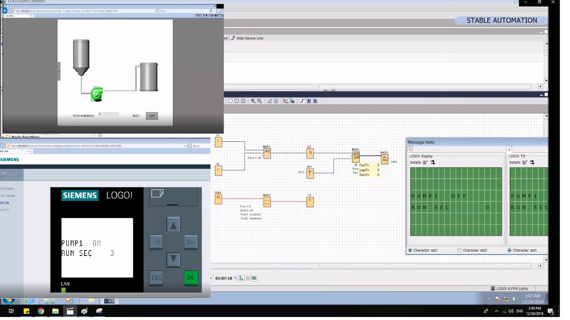Click the step-shaped line mode icon
The image size is (570, 320).
(x=302, y=101)
